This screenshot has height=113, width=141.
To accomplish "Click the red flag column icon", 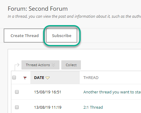I will pyautogui.click(x=25, y=78).
